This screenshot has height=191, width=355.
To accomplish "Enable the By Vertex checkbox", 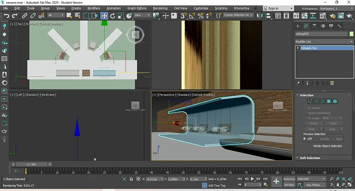I will [306, 108].
